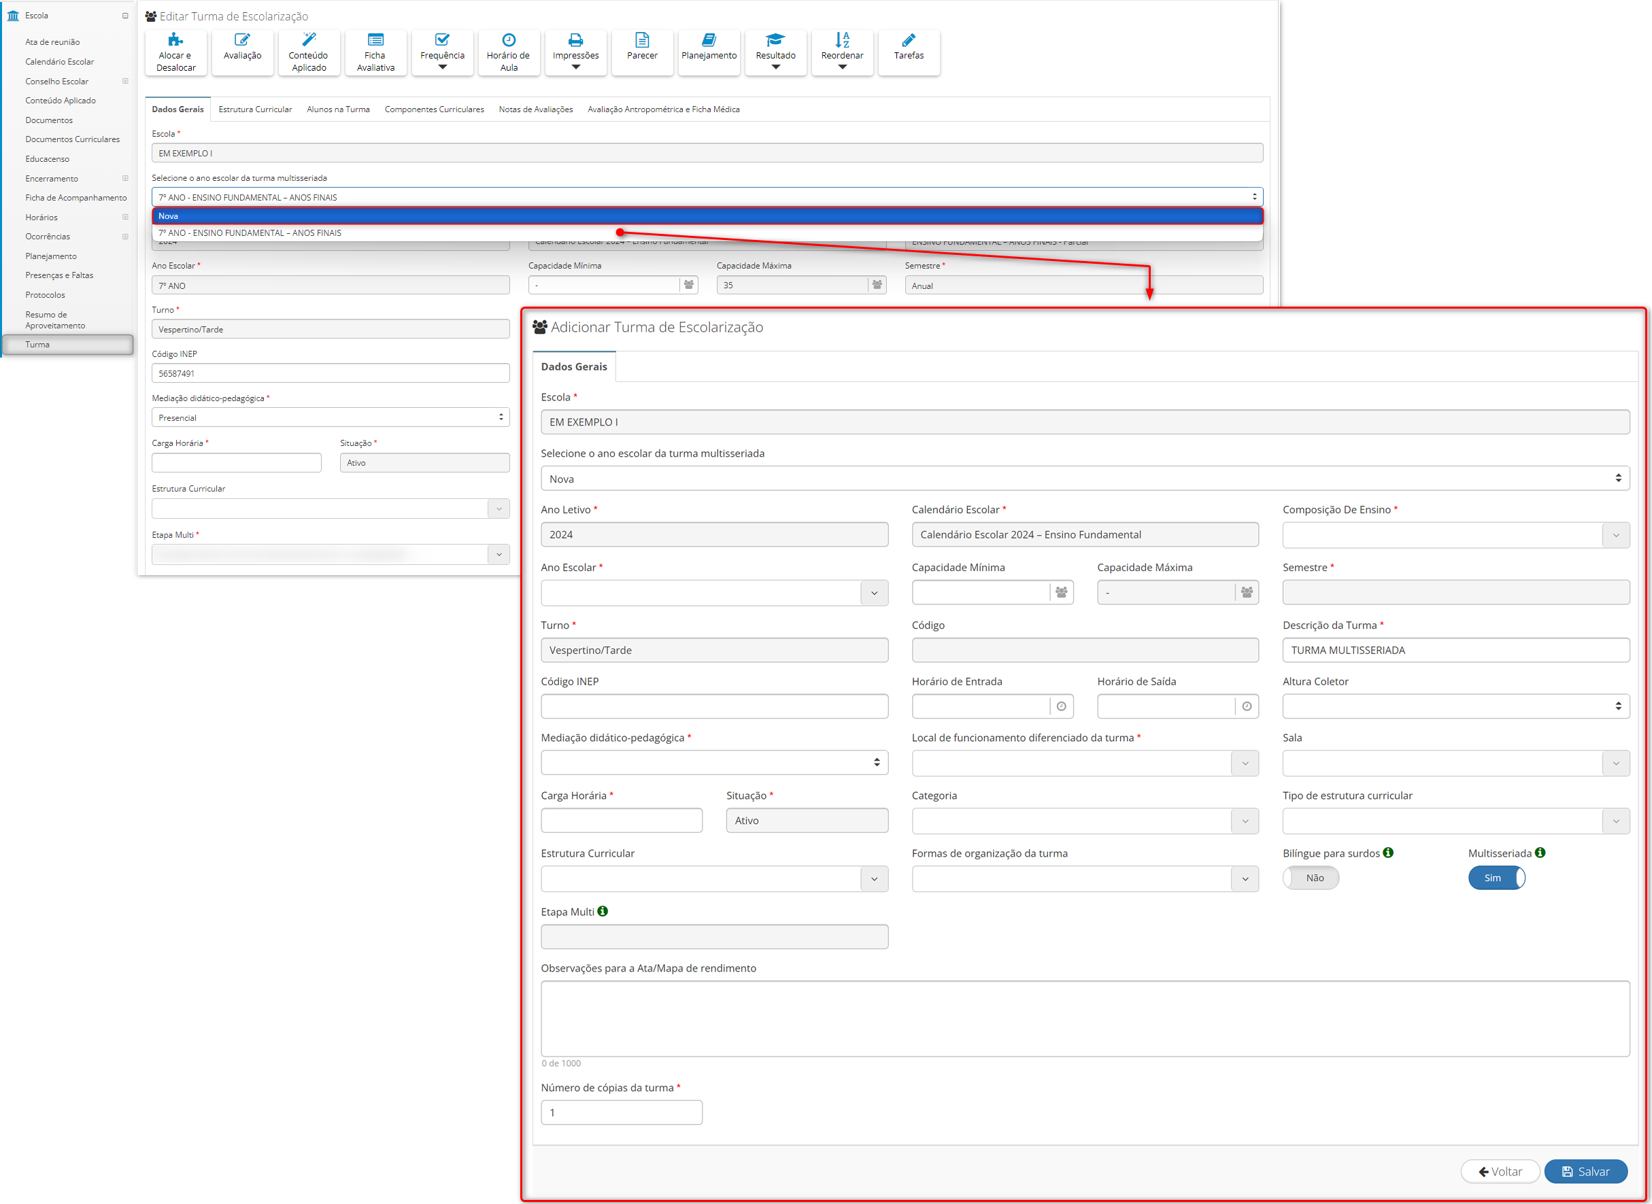This screenshot has height=1204, width=1652.
Task: Select 7º ANO - ENSINO FUNDAMENTAL option in list
Action: pos(707,233)
